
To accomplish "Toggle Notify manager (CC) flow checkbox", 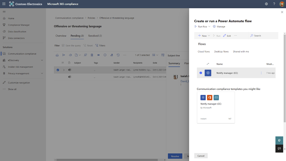I will tap(201, 73).
